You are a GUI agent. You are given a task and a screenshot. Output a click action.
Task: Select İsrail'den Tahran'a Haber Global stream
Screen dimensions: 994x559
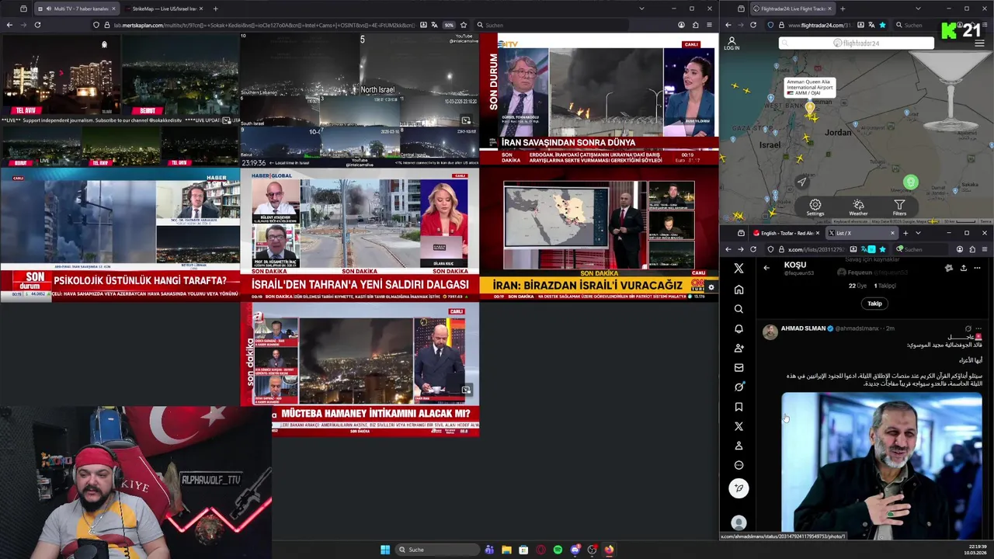[360, 235]
